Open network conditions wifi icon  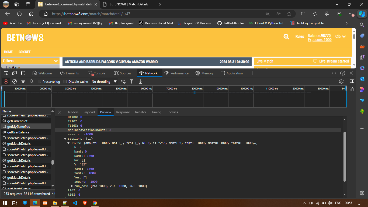point(123,81)
